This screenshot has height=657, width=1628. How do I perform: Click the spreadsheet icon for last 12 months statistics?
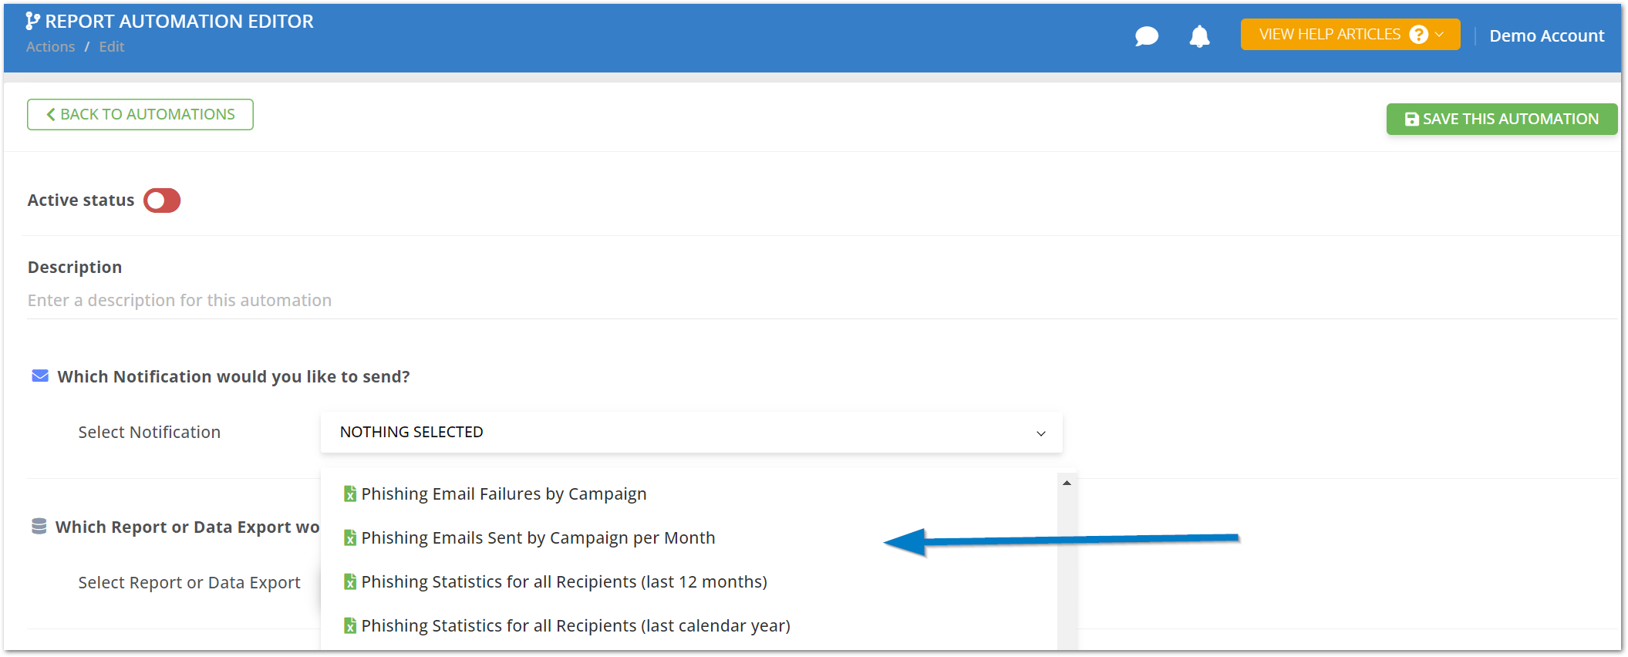click(350, 581)
